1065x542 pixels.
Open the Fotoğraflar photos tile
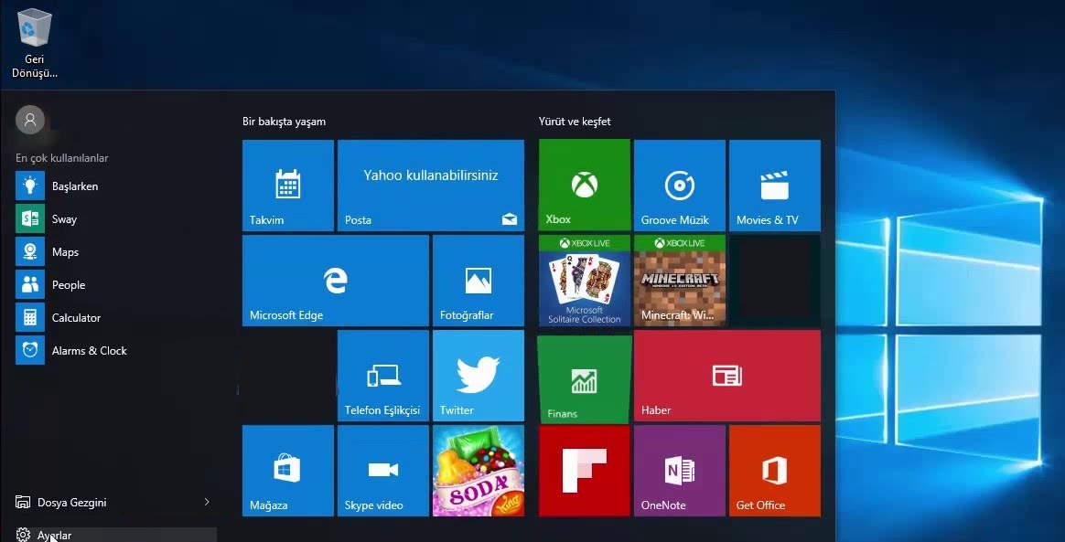click(x=479, y=281)
